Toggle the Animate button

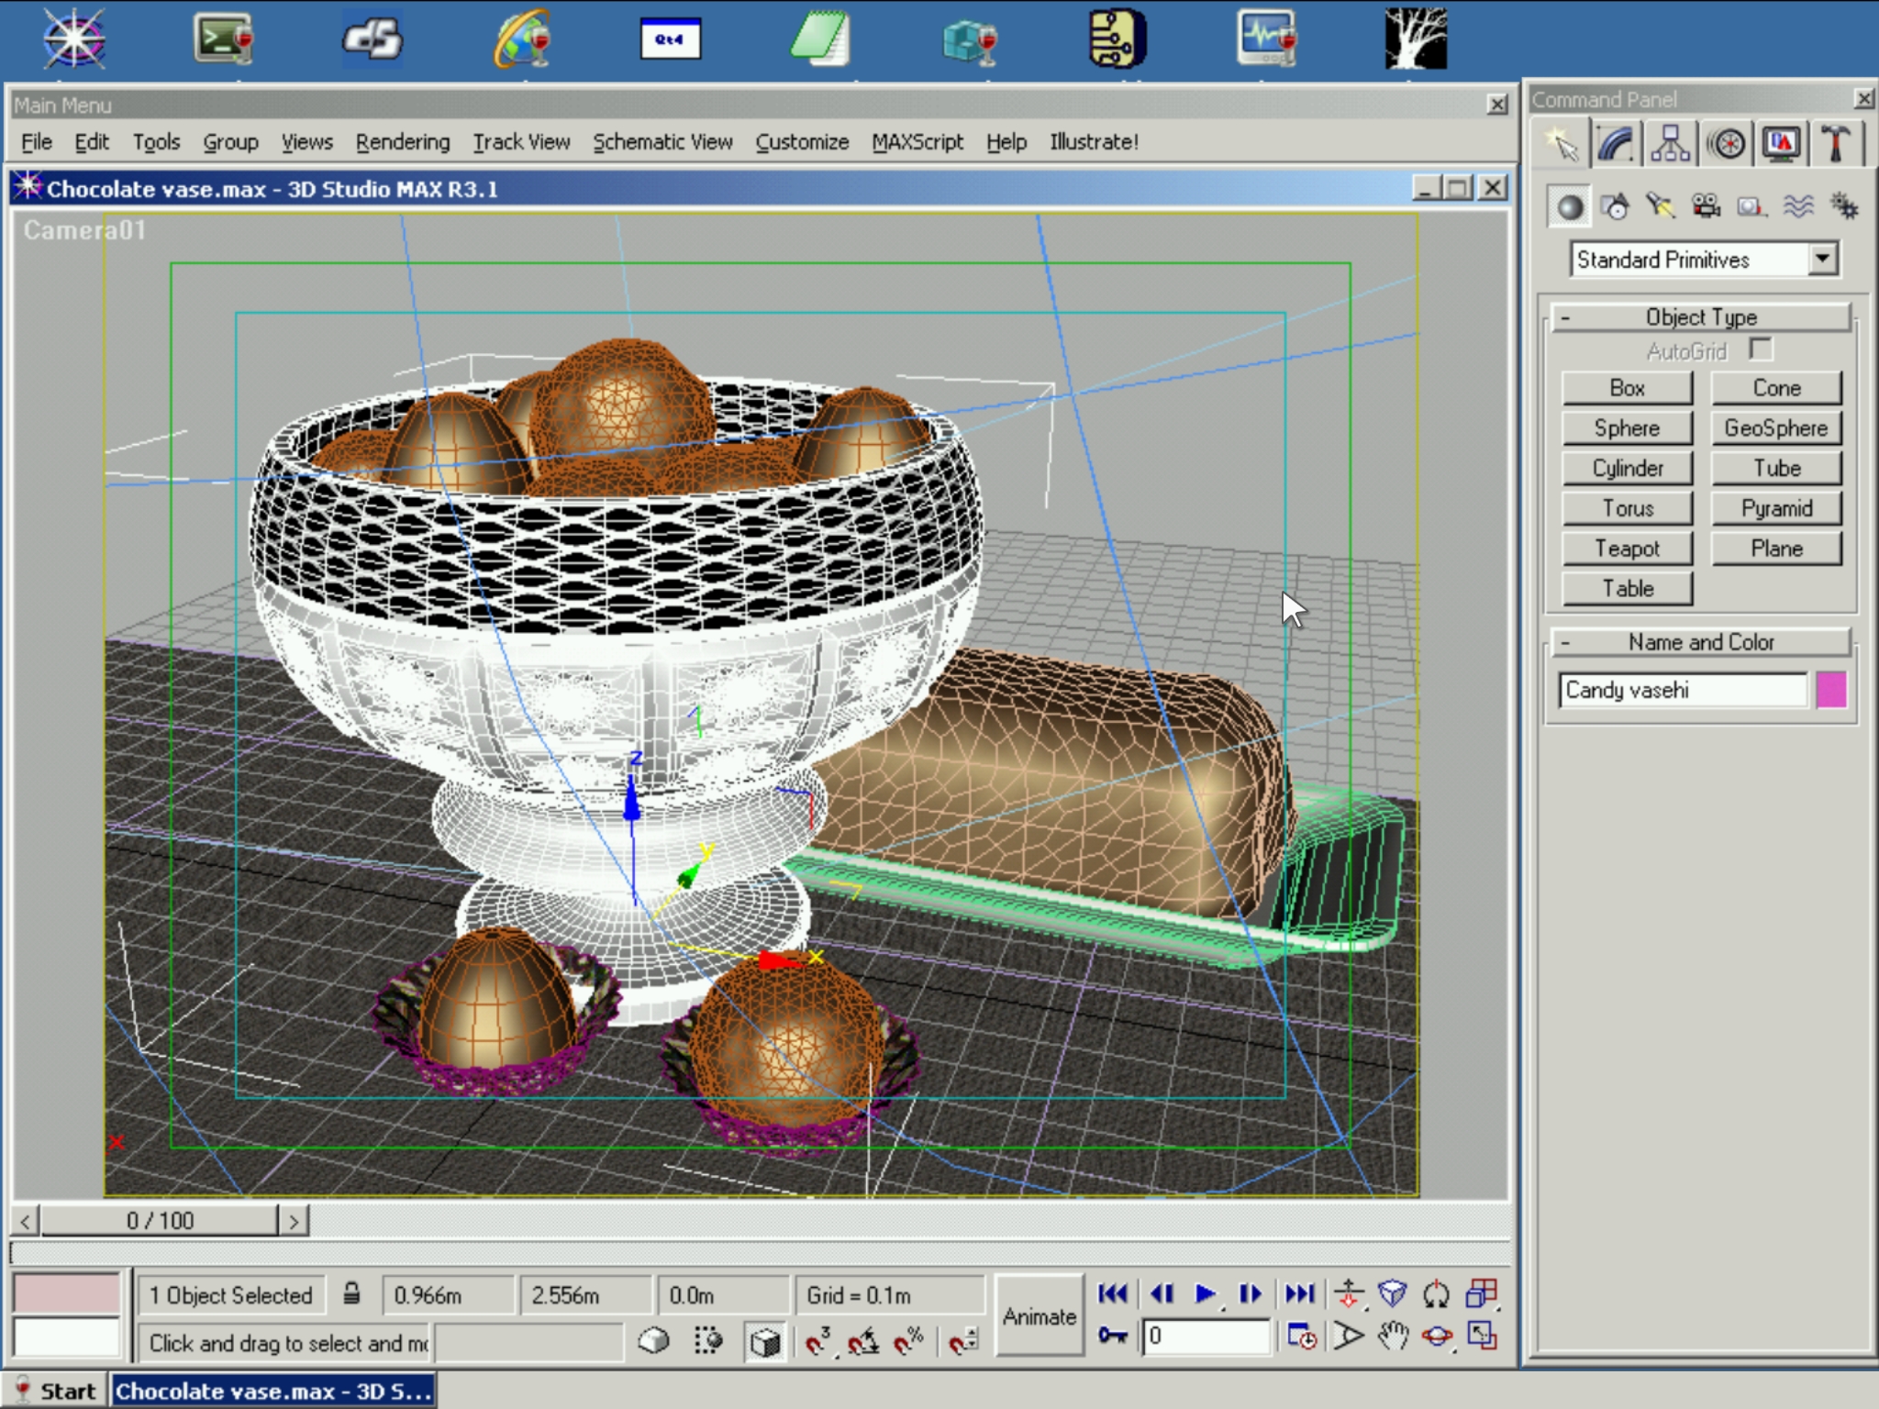pyautogui.click(x=1039, y=1316)
